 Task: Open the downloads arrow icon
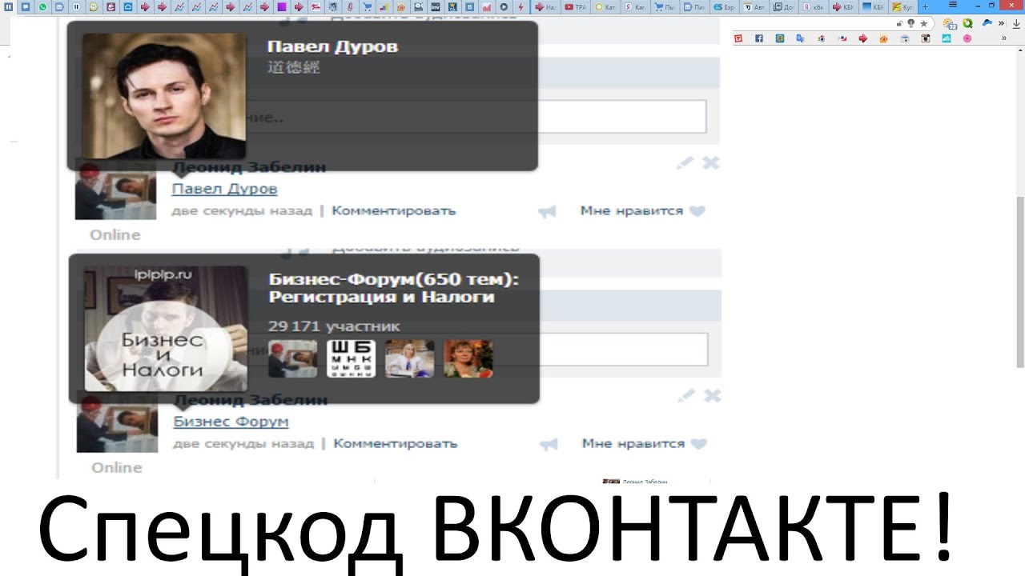[1016, 24]
